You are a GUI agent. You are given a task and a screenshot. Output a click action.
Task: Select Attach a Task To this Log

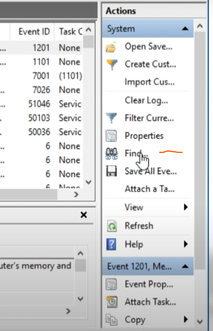(x=149, y=189)
